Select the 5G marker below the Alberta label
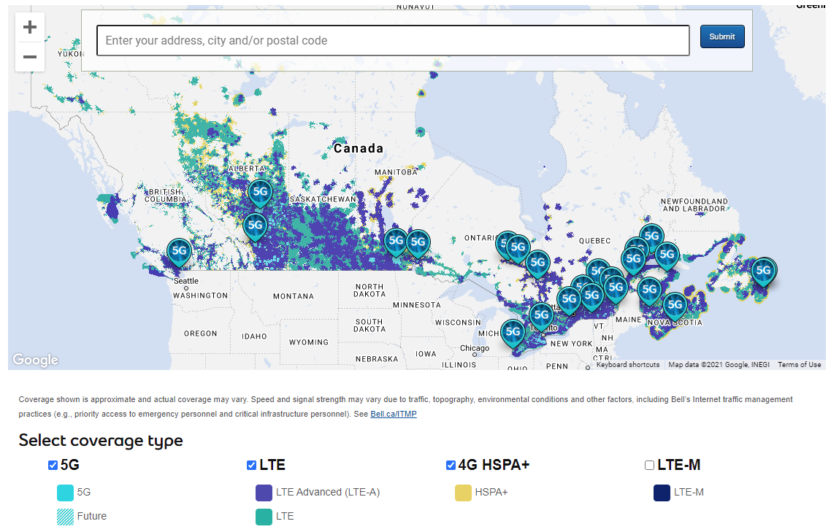 pyautogui.click(x=261, y=193)
